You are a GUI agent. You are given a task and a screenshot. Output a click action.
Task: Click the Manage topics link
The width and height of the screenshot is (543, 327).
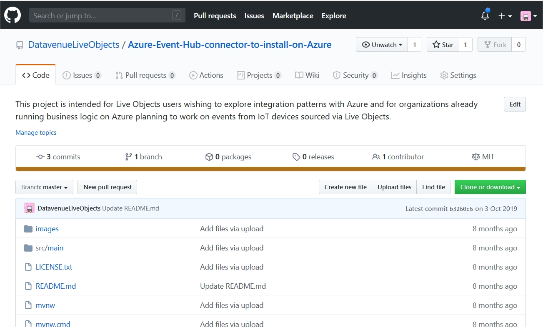(x=36, y=132)
